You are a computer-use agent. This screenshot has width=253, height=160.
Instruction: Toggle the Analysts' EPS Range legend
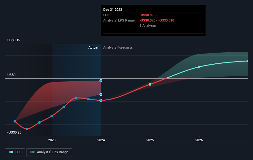49,152
